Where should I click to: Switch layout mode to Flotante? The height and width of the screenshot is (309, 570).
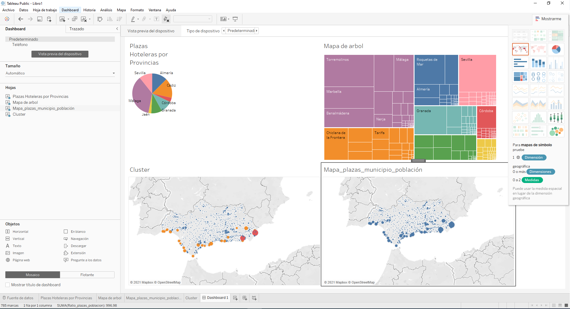pos(87,275)
